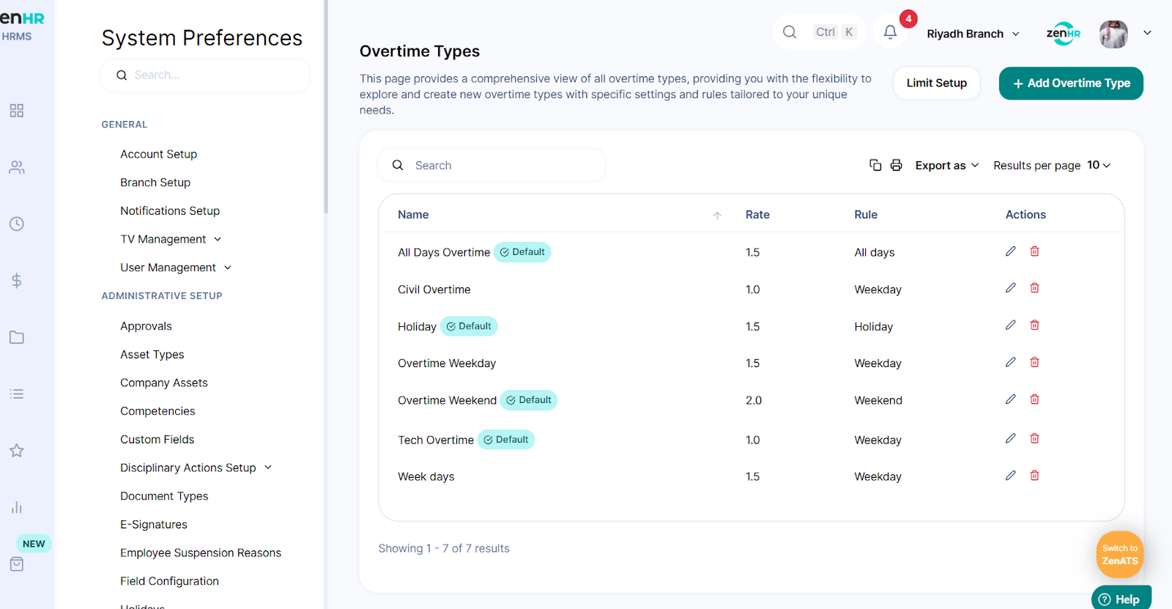
Task: Open the dashboard grid sidebar icon
Action: pyautogui.click(x=17, y=111)
